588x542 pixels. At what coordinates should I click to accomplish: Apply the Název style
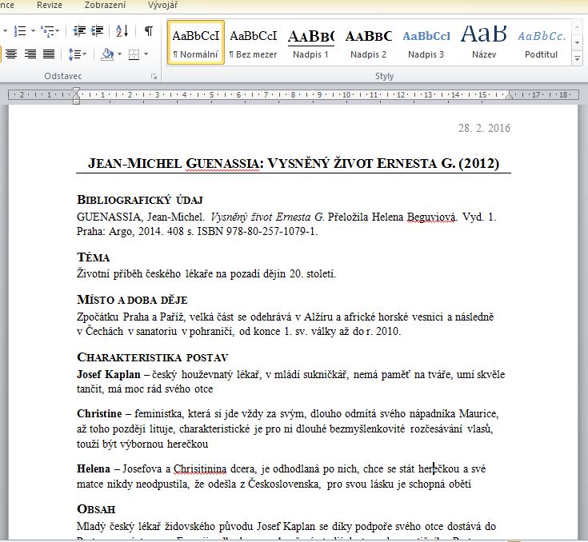point(484,42)
